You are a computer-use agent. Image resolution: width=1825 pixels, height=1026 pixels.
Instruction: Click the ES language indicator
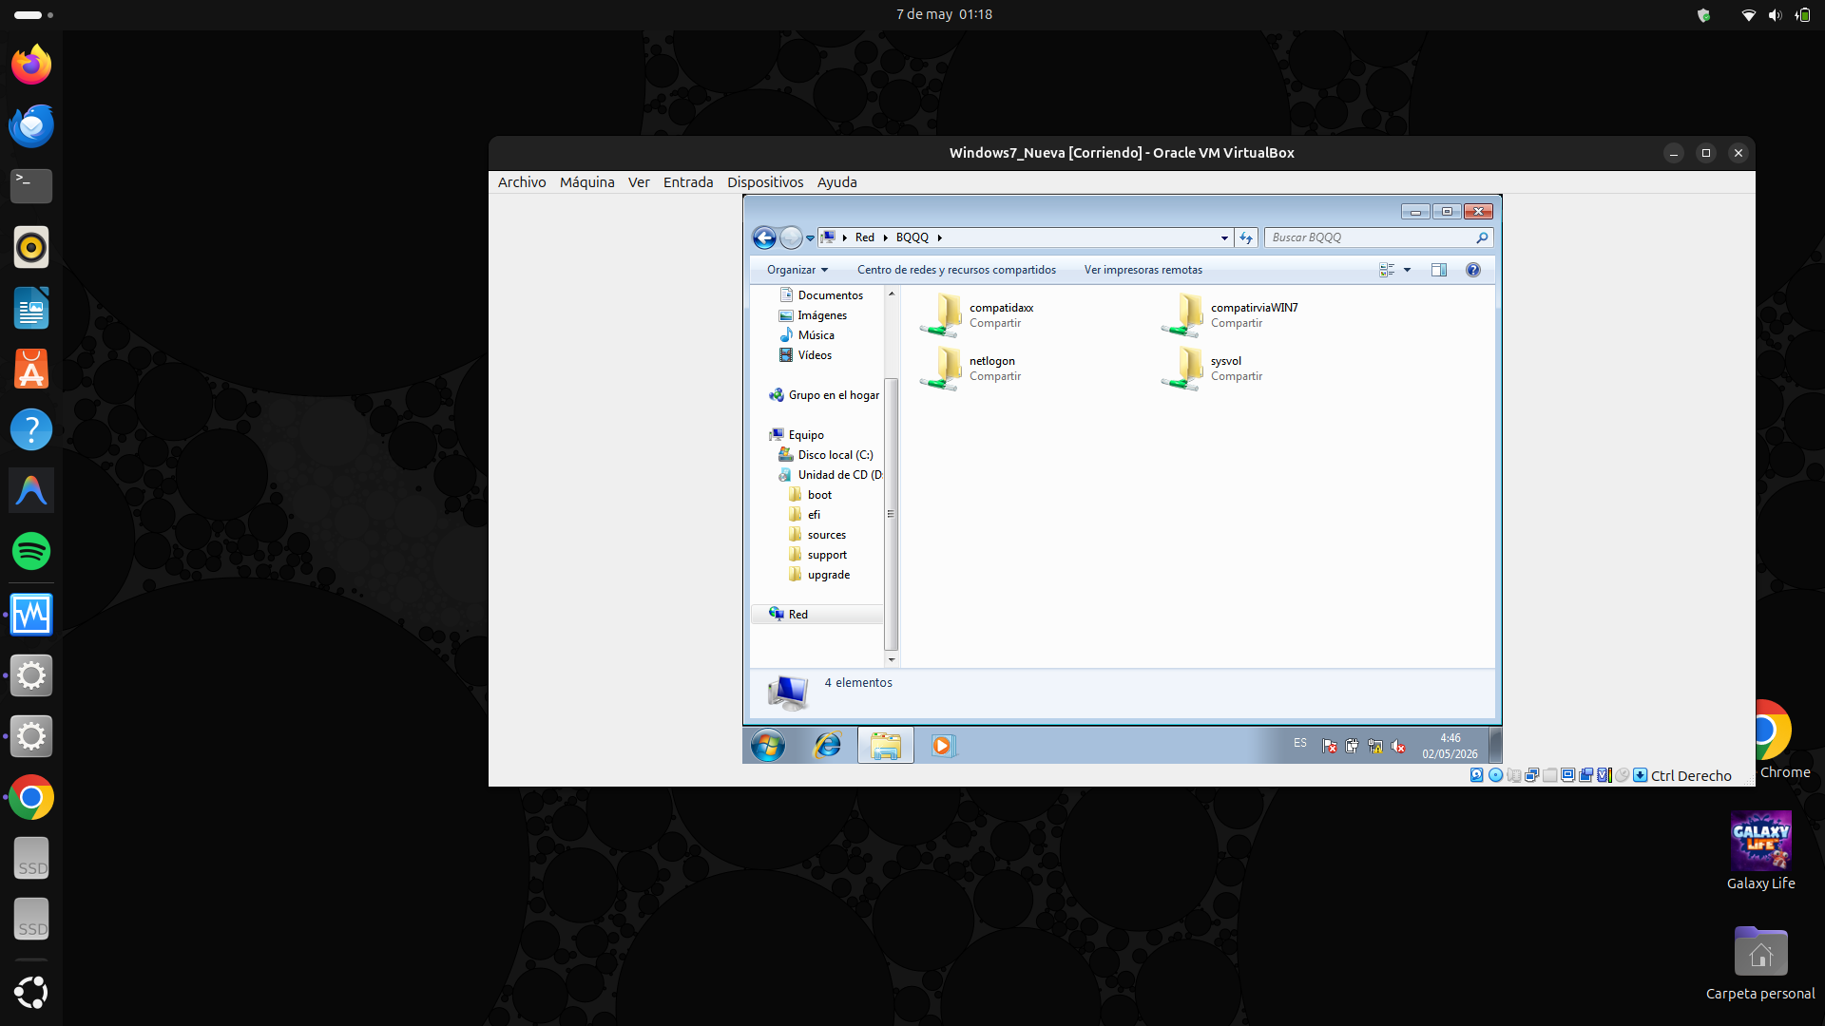point(1300,744)
